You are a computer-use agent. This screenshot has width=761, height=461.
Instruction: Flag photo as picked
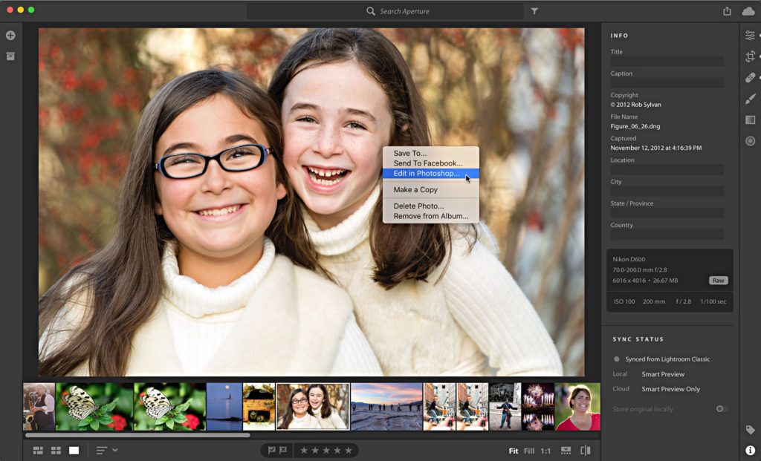coord(271,451)
